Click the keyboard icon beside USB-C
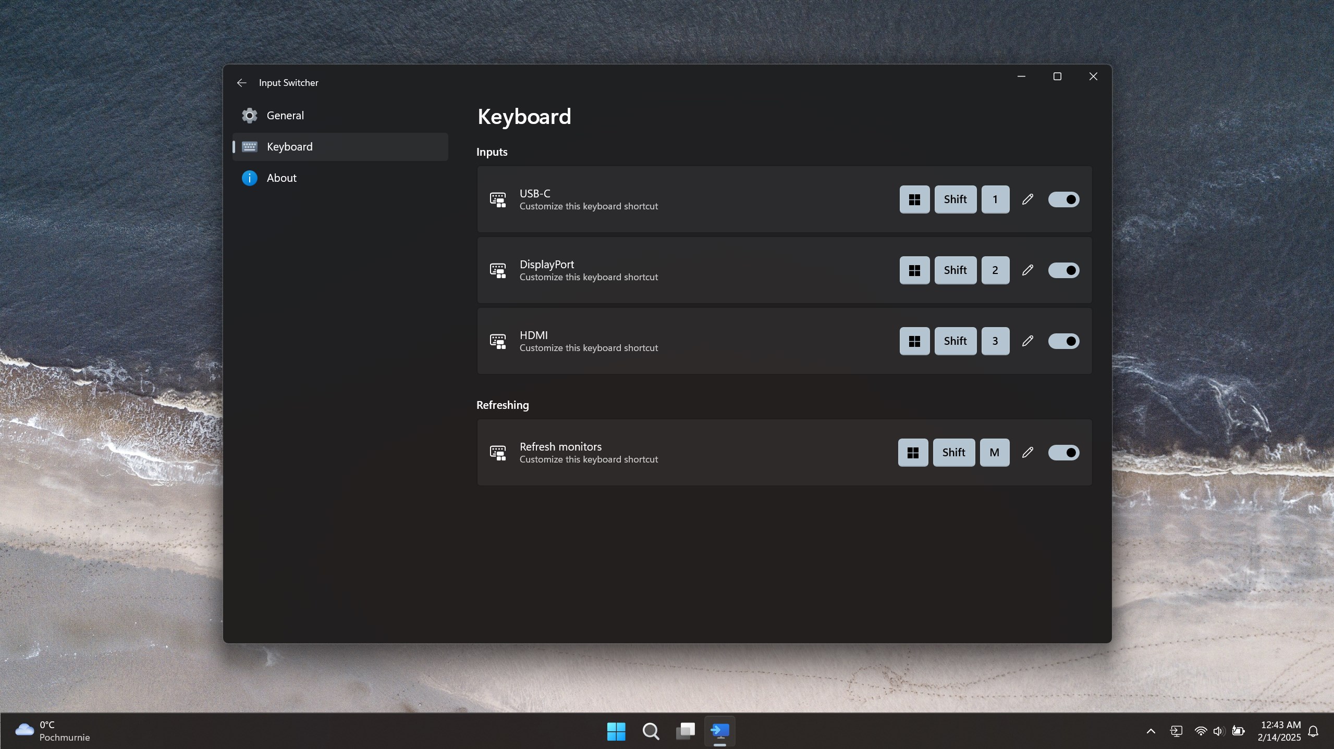The height and width of the screenshot is (749, 1334). click(x=497, y=199)
